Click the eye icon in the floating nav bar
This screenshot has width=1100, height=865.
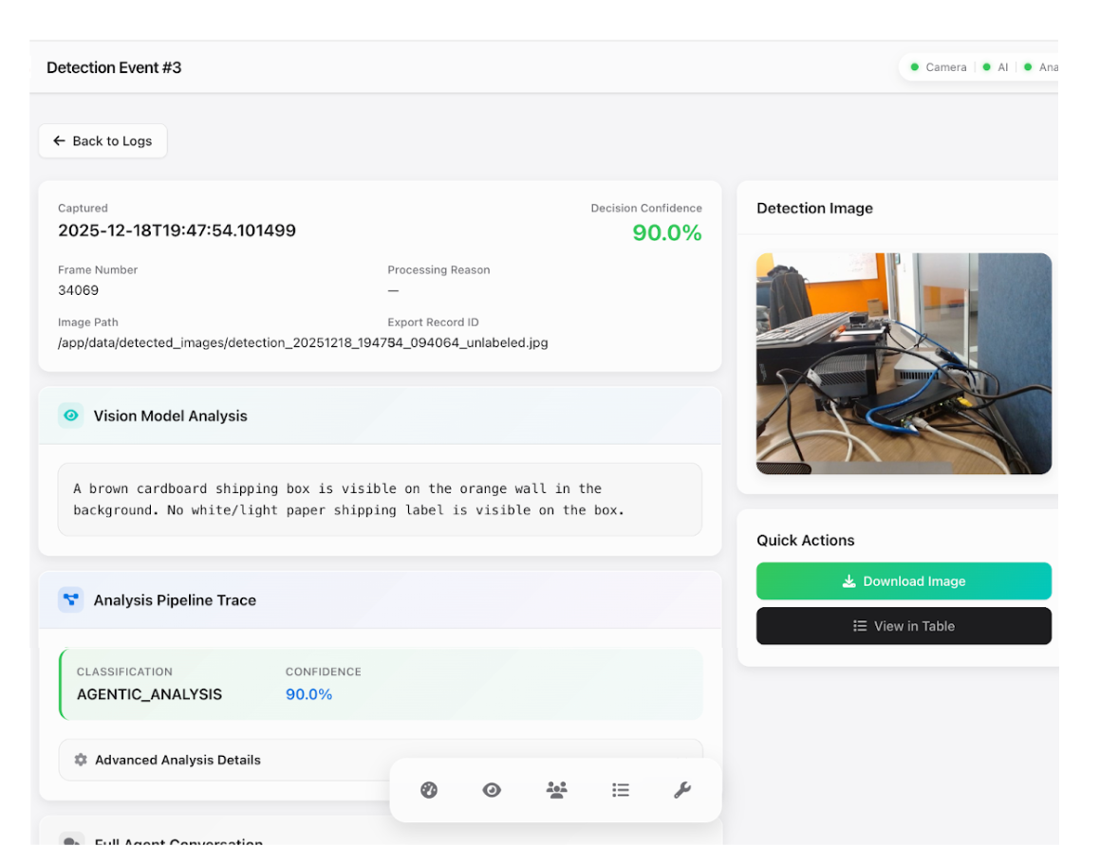point(492,789)
